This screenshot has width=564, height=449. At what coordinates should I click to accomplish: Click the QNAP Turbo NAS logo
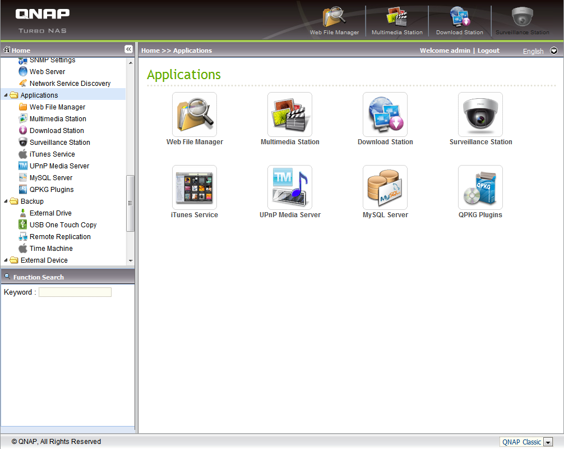tap(43, 21)
